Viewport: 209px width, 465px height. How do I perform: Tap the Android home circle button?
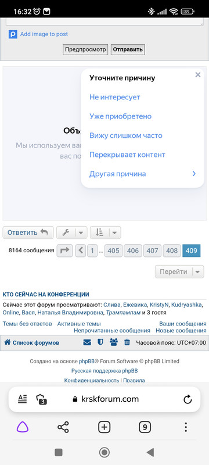[104, 452]
